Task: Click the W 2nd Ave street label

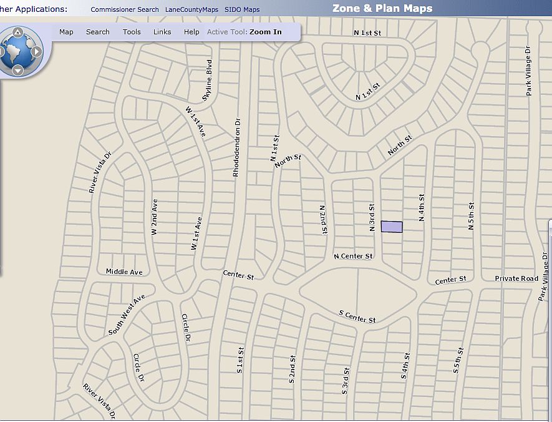Action: point(154,217)
